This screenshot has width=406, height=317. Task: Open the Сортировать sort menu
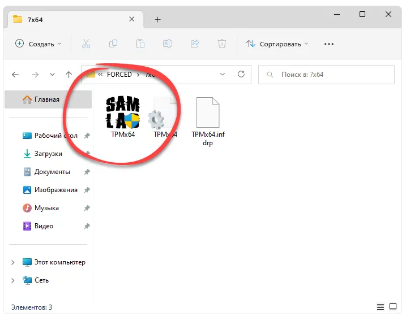coord(277,44)
